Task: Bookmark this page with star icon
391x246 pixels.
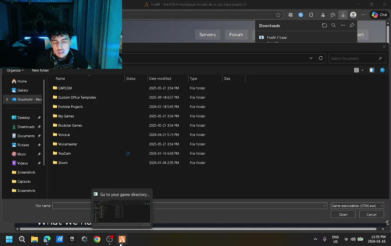Action: point(278,15)
